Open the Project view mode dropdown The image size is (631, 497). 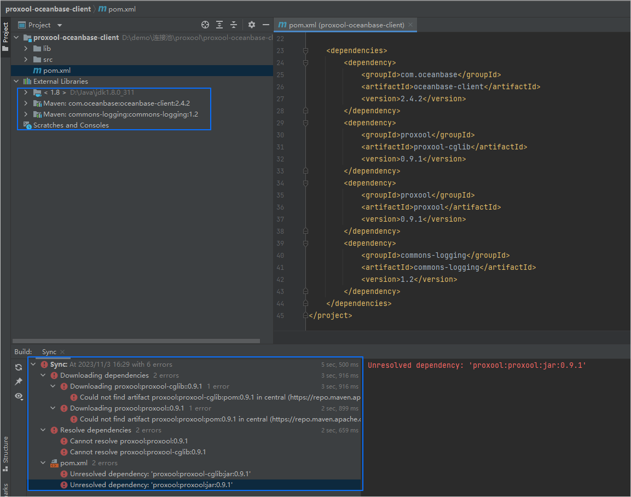pyautogui.click(x=59, y=25)
